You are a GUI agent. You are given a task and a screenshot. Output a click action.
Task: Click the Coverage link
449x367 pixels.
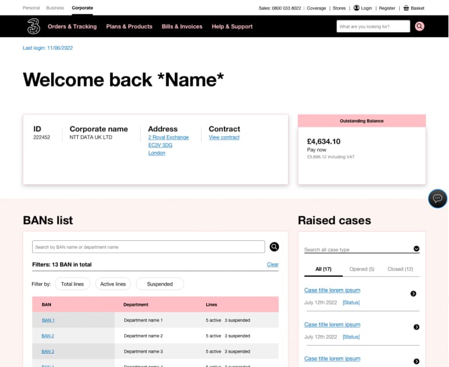[316, 8]
